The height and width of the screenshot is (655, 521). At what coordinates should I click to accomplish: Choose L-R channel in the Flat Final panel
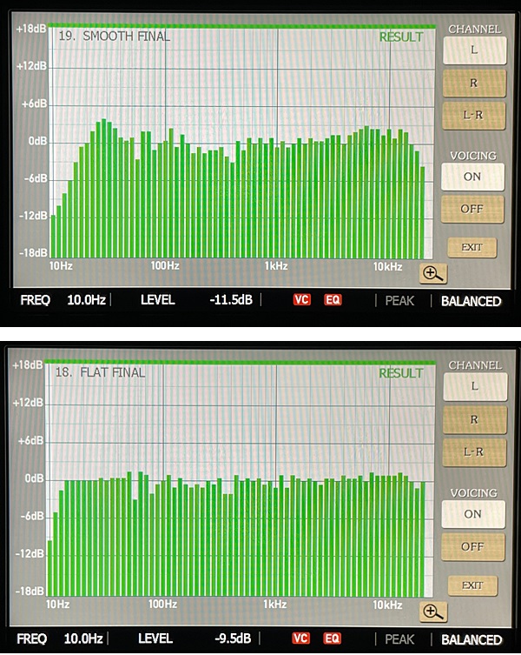click(473, 451)
